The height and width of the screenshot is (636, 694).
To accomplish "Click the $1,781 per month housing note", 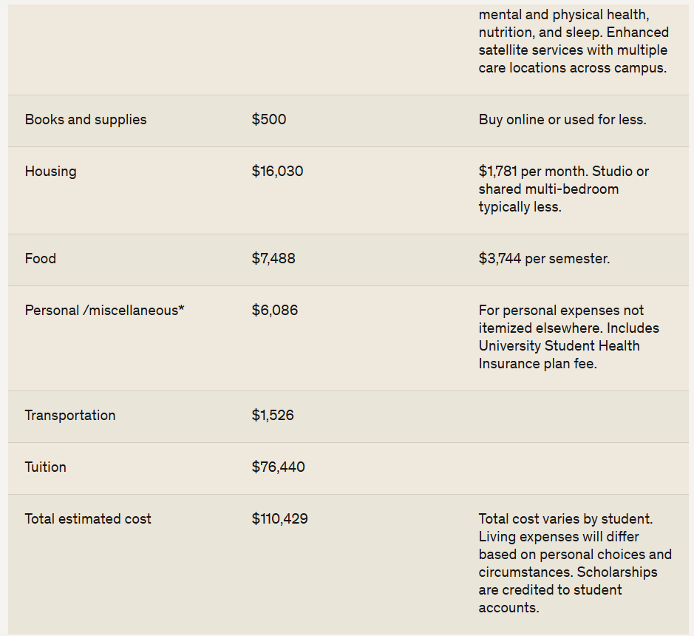I will tap(563, 189).
